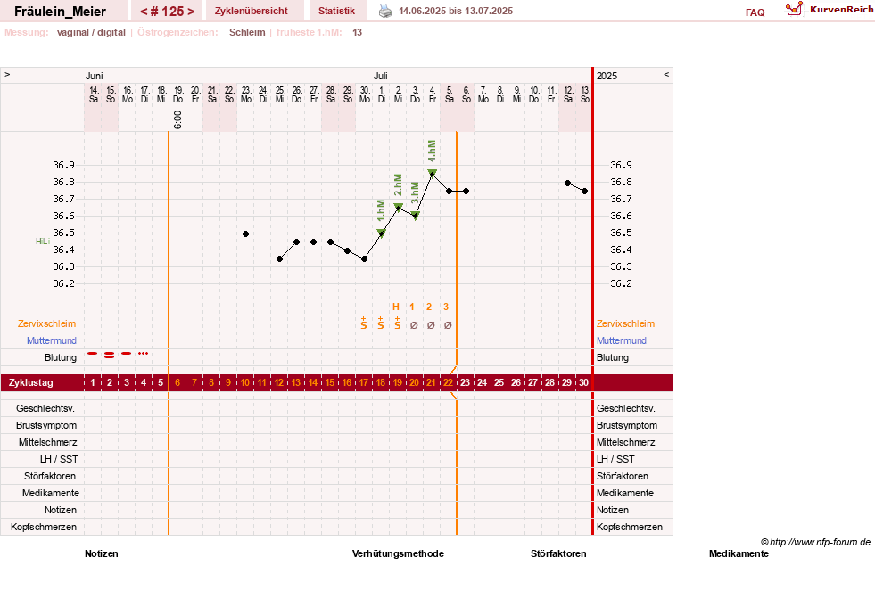Click the 2.hM green triangle marker
875x606 pixels.
click(x=399, y=207)
